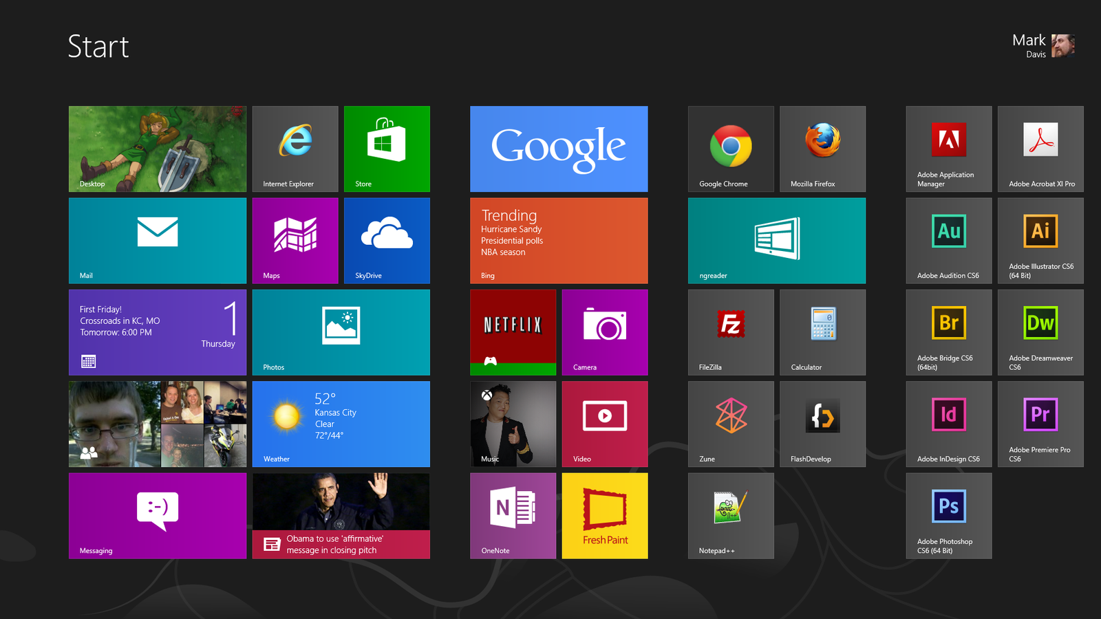
Task: Open Adobe Photoshop CS6 tile
Action: [x=948, y=515]
